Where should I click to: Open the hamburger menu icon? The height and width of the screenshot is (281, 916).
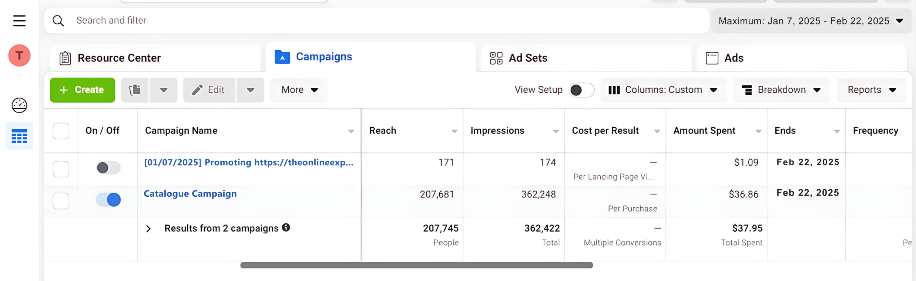click(x=19, y=21)
